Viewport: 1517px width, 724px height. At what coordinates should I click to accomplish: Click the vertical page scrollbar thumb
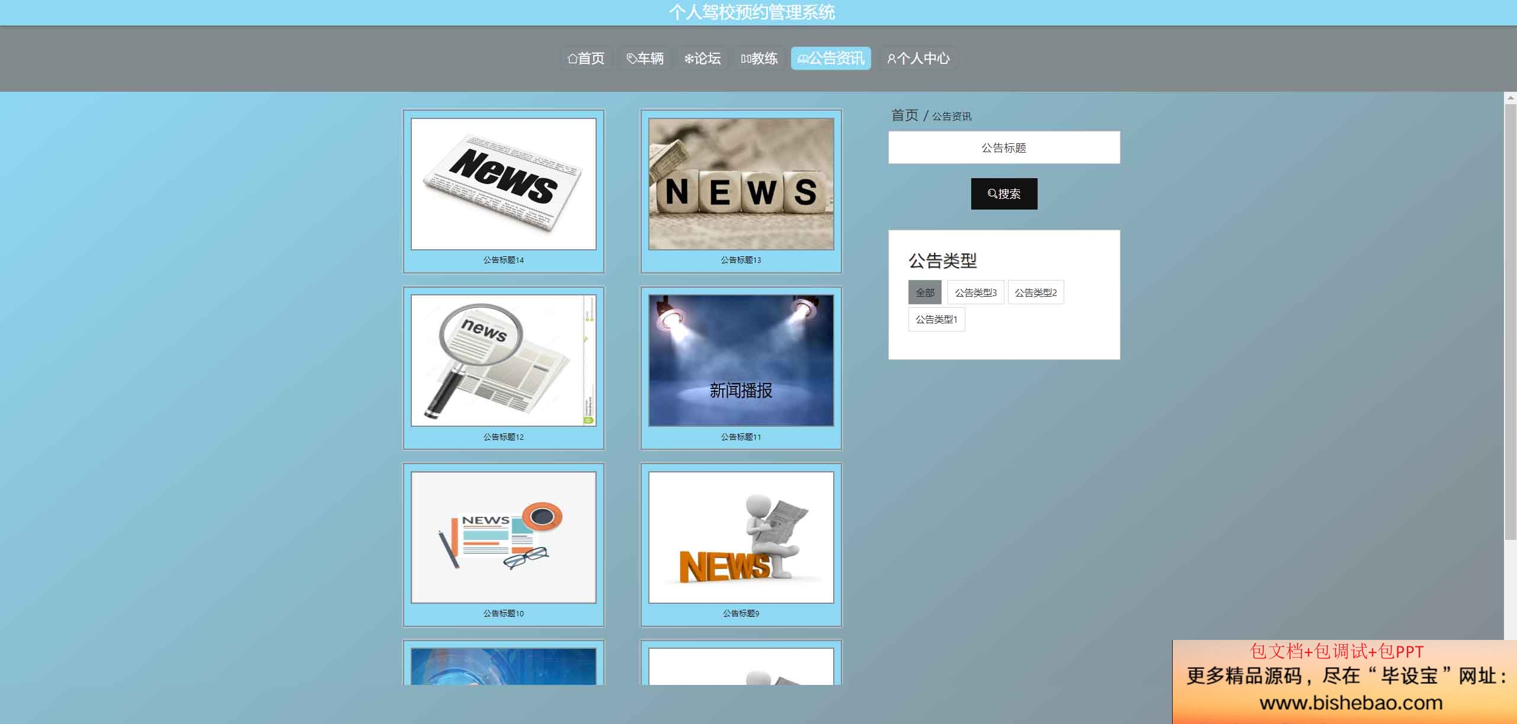click(1510, 321)
